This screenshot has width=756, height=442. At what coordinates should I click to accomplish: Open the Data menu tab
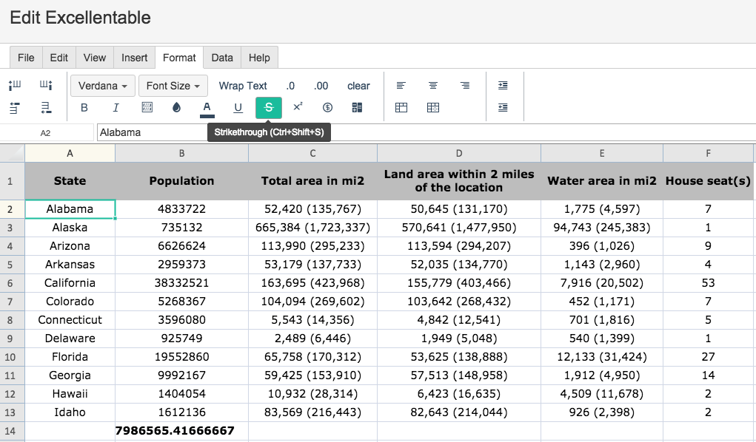click(222, 58)
